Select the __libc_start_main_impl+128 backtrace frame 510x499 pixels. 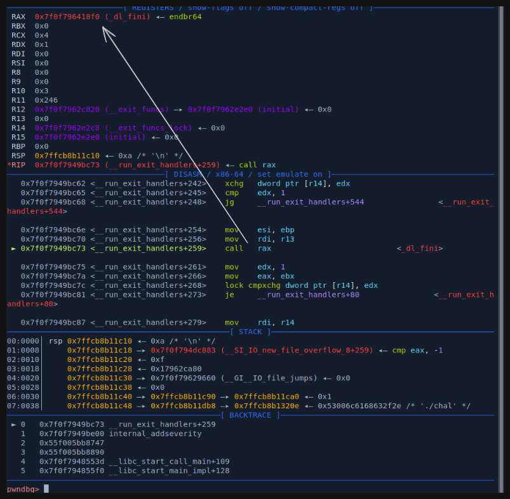pos(169,470)
